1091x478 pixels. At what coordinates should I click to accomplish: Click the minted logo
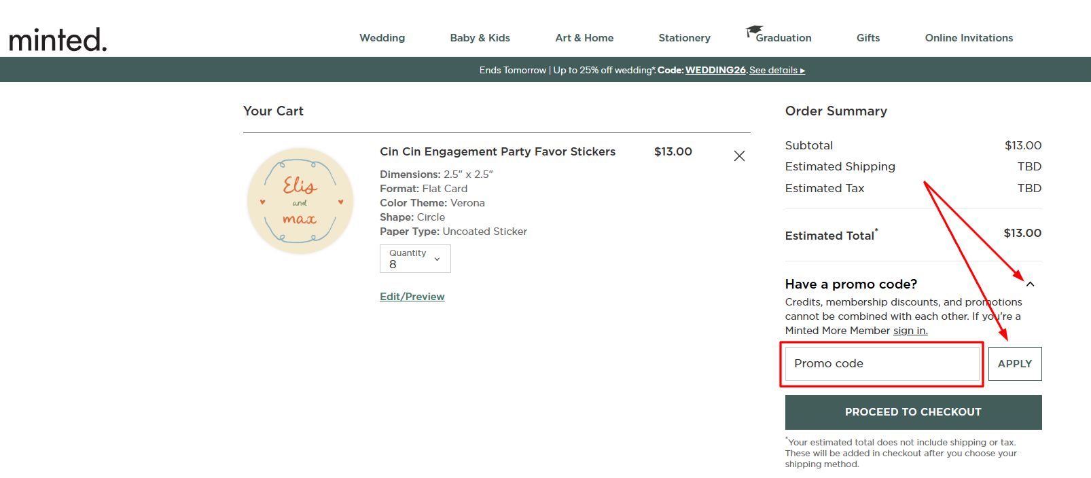[x=58, y=38]
